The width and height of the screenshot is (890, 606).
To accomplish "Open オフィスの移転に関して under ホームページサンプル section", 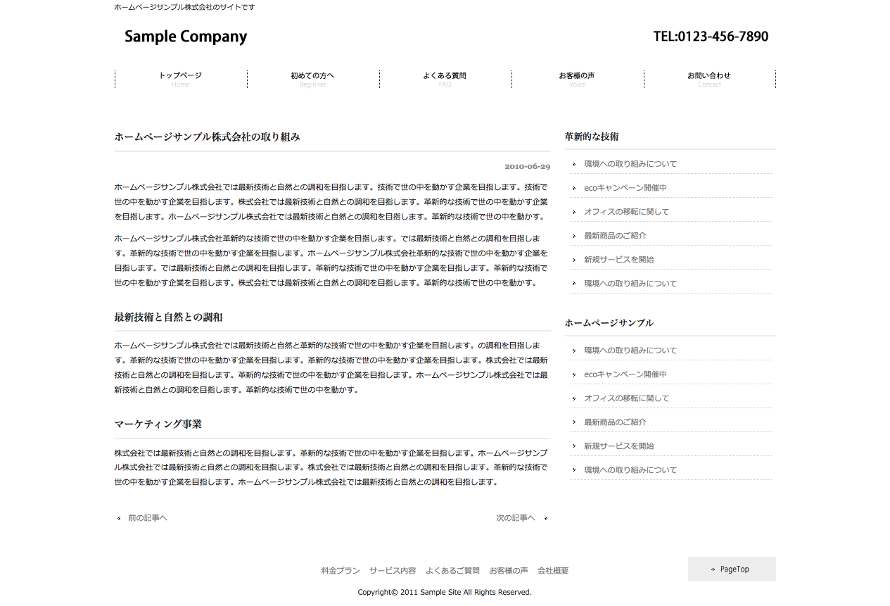I will point(626,398).
